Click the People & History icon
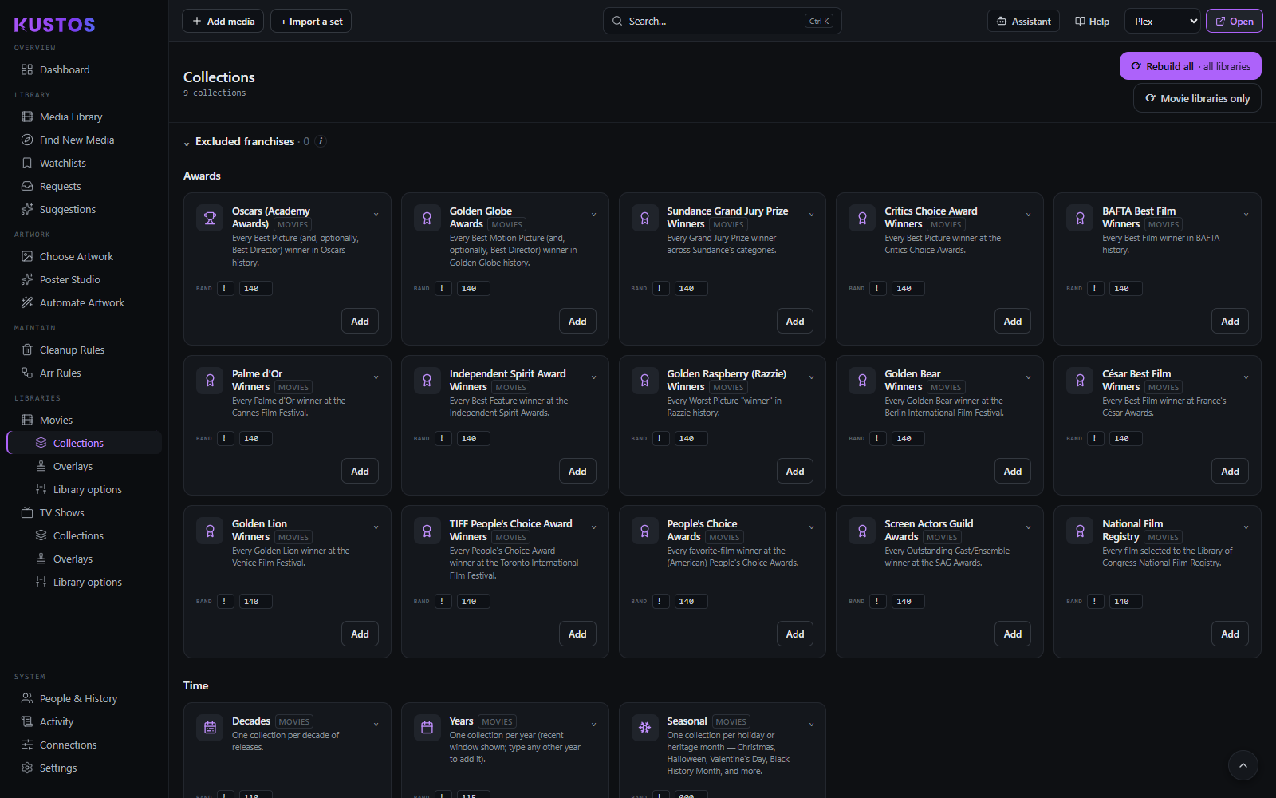The image size is (1276, 798). [27, 698]
